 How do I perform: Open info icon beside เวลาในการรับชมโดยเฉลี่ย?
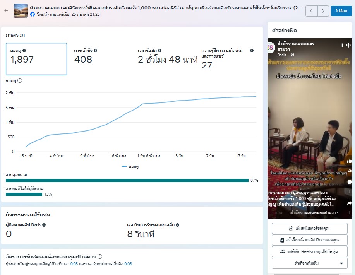[x=177, y=225]
